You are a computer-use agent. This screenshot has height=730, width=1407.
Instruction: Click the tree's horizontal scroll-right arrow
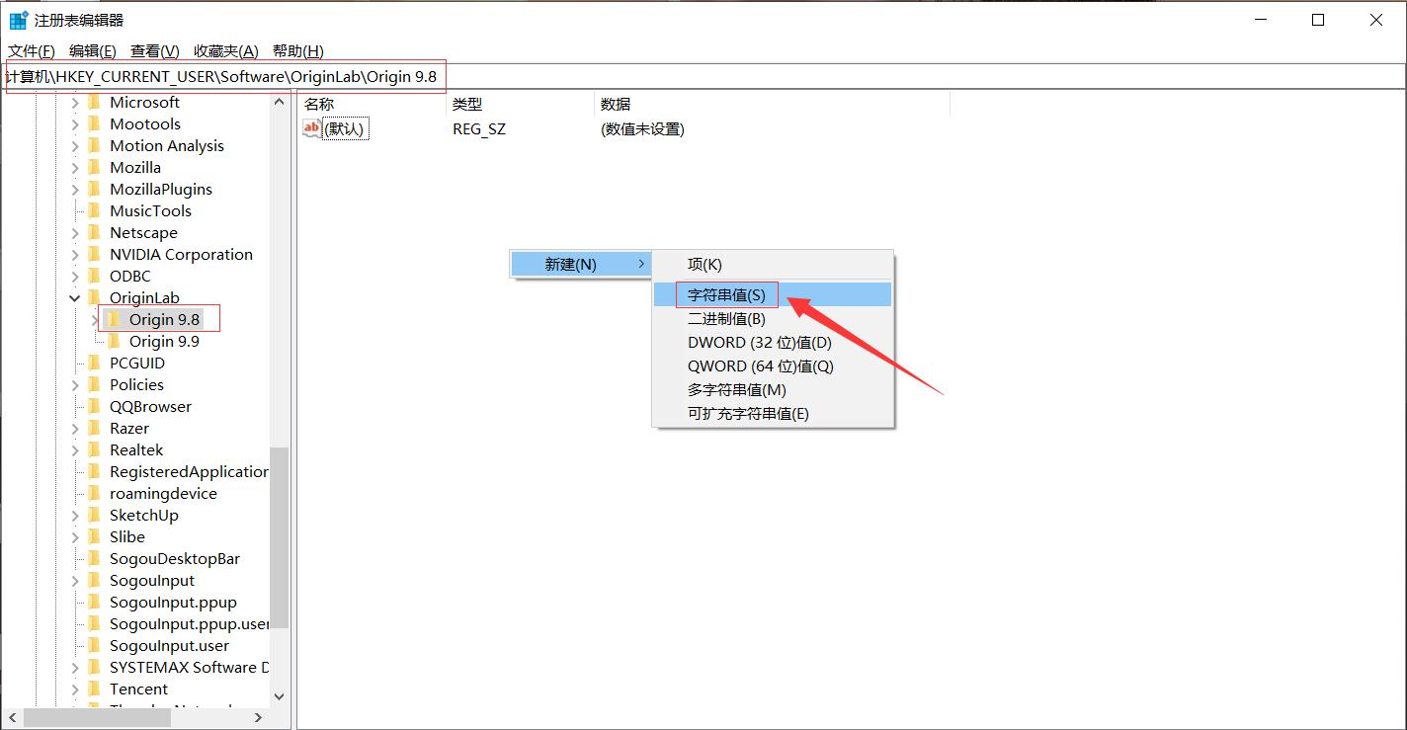pos(260,718)
